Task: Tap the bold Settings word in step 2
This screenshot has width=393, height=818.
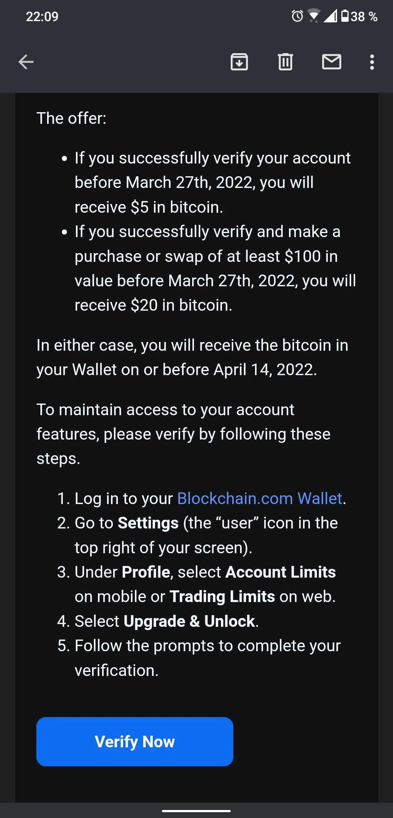Action: click(148, 523)
